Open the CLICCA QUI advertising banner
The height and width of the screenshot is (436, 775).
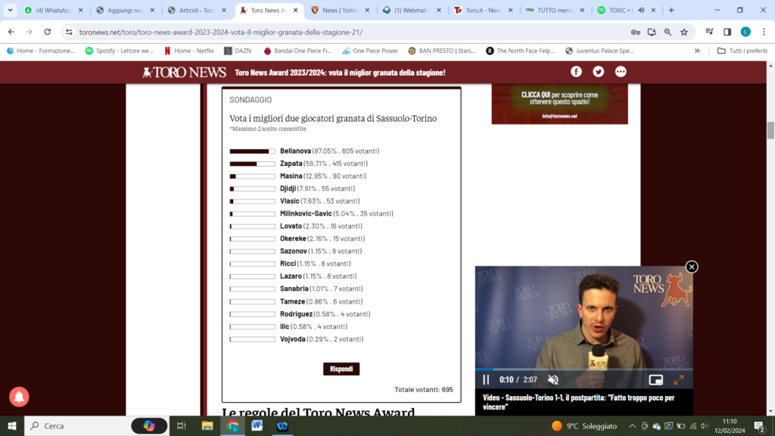click(559, 104)
